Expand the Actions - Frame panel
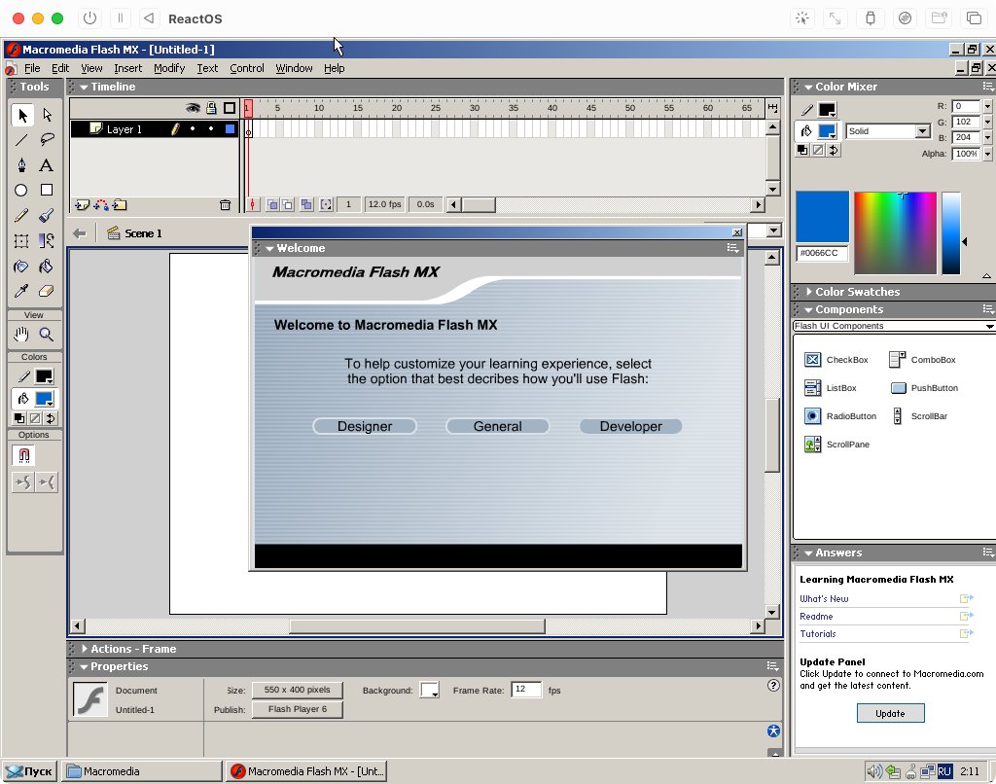996x784 pixels. pos(84,649)
